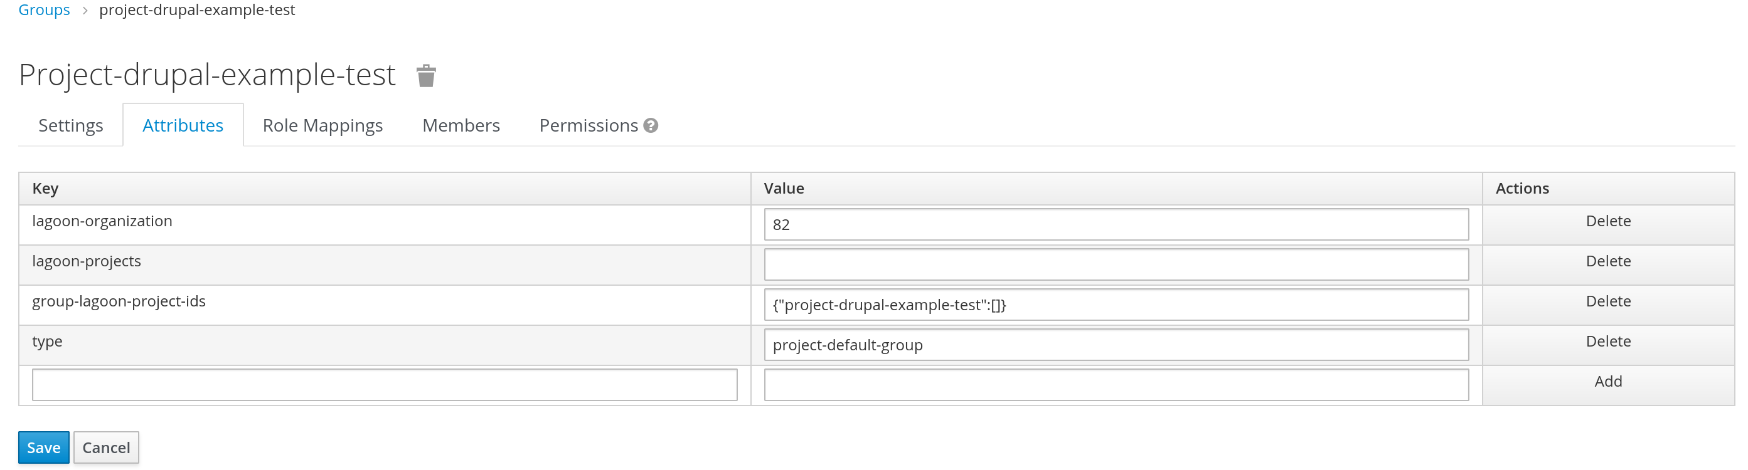View the Members tab
Viewport: 1748px width, 470px height.
click(461, 125)
